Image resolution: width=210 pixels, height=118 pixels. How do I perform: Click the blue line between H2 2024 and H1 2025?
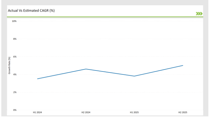(x=110, y=72)
